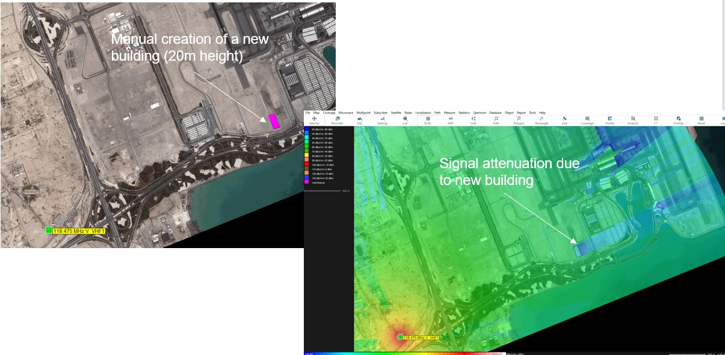Screen dimensions: 725x355
Task: Pick the Line drawing tool
Action: 564,120
